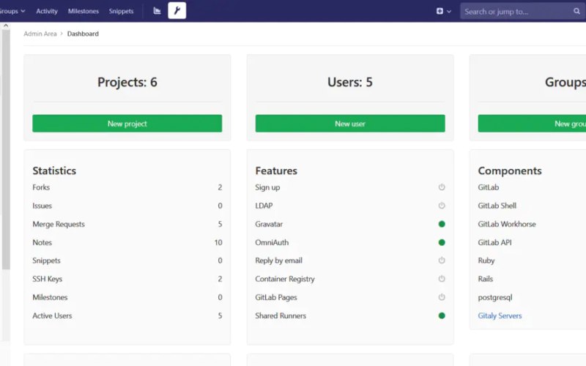Image resolution: width=586 pixels, height=366 pixels.
Task: Open the Gitaly Servers link
Action: 500,315
